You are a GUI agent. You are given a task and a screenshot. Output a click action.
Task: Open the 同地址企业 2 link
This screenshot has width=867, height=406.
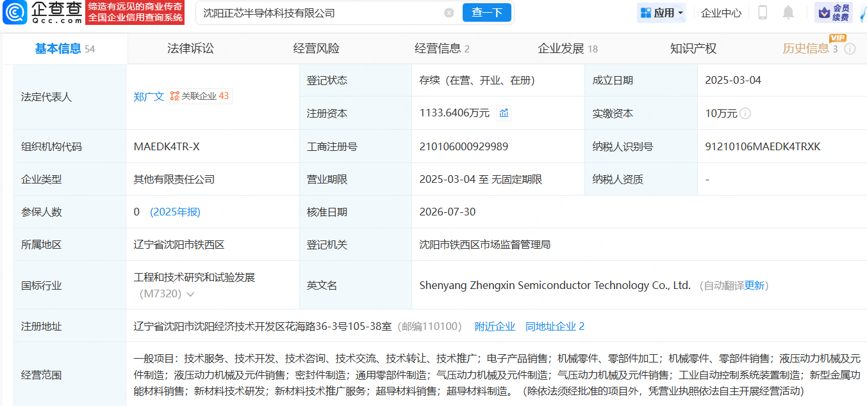coord(555,326)
